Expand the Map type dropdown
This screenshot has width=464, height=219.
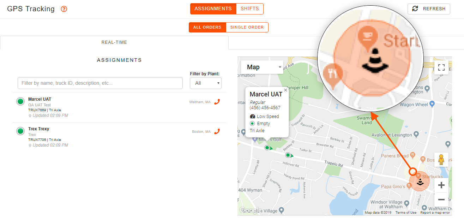(x=262, y=67)
